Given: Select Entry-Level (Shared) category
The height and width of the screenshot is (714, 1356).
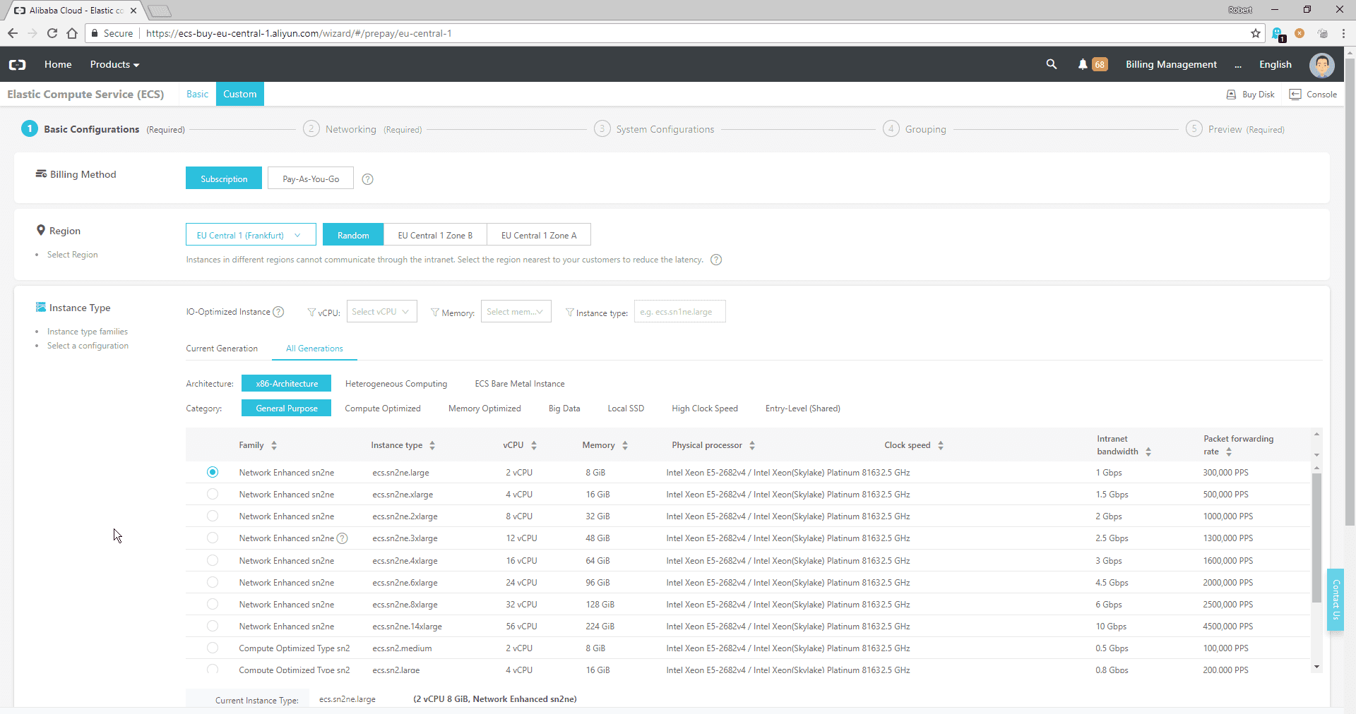Looking at the screenshot, I should [803, 409].
